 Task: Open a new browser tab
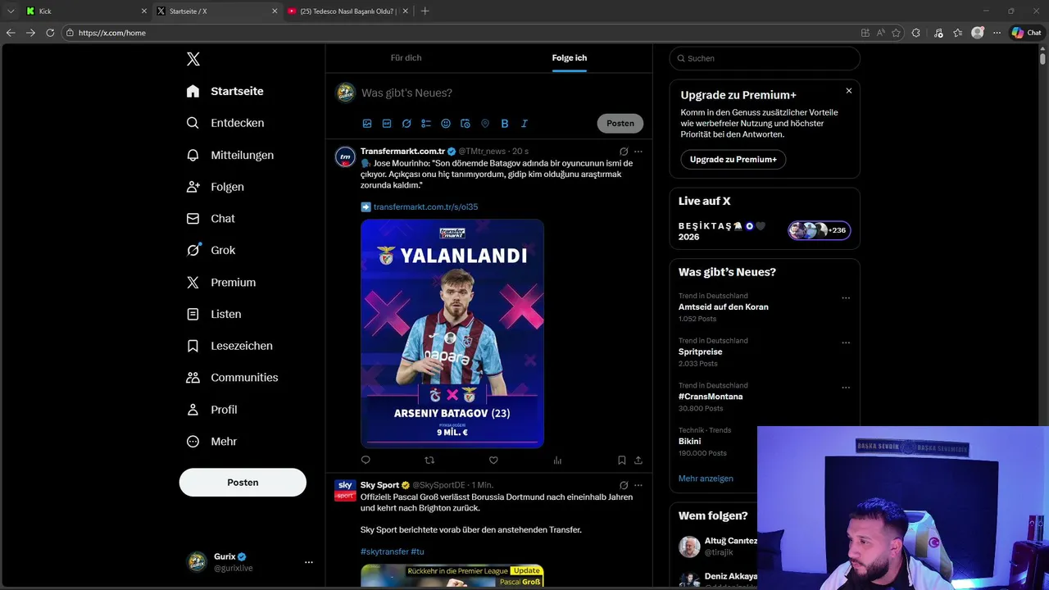(425, 11)
